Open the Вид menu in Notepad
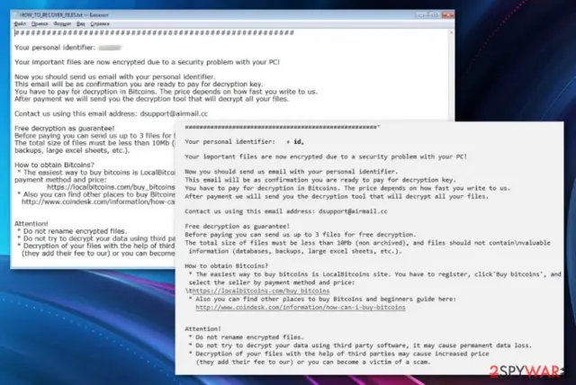 point(81,24)
